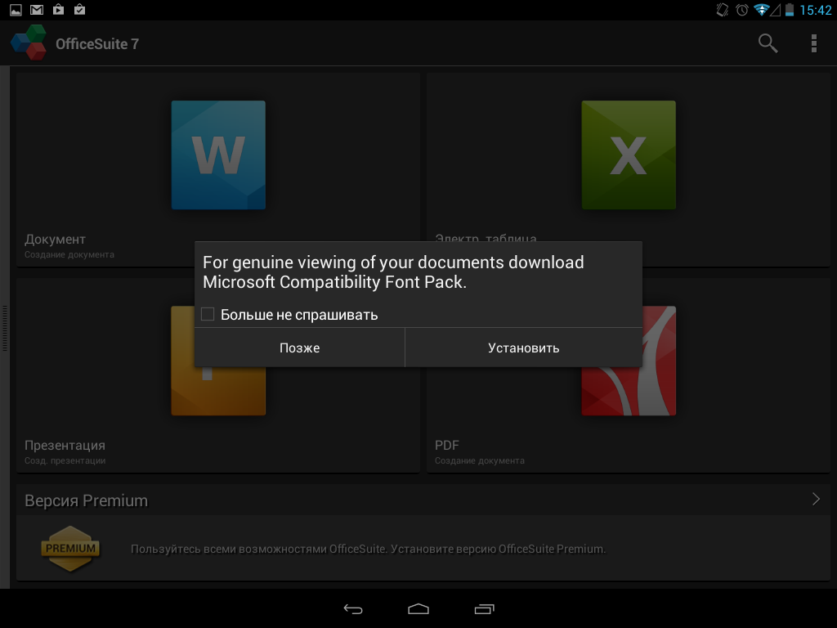
Task: Tap the 15:42 clock in status bar
Action: point(816,10)
